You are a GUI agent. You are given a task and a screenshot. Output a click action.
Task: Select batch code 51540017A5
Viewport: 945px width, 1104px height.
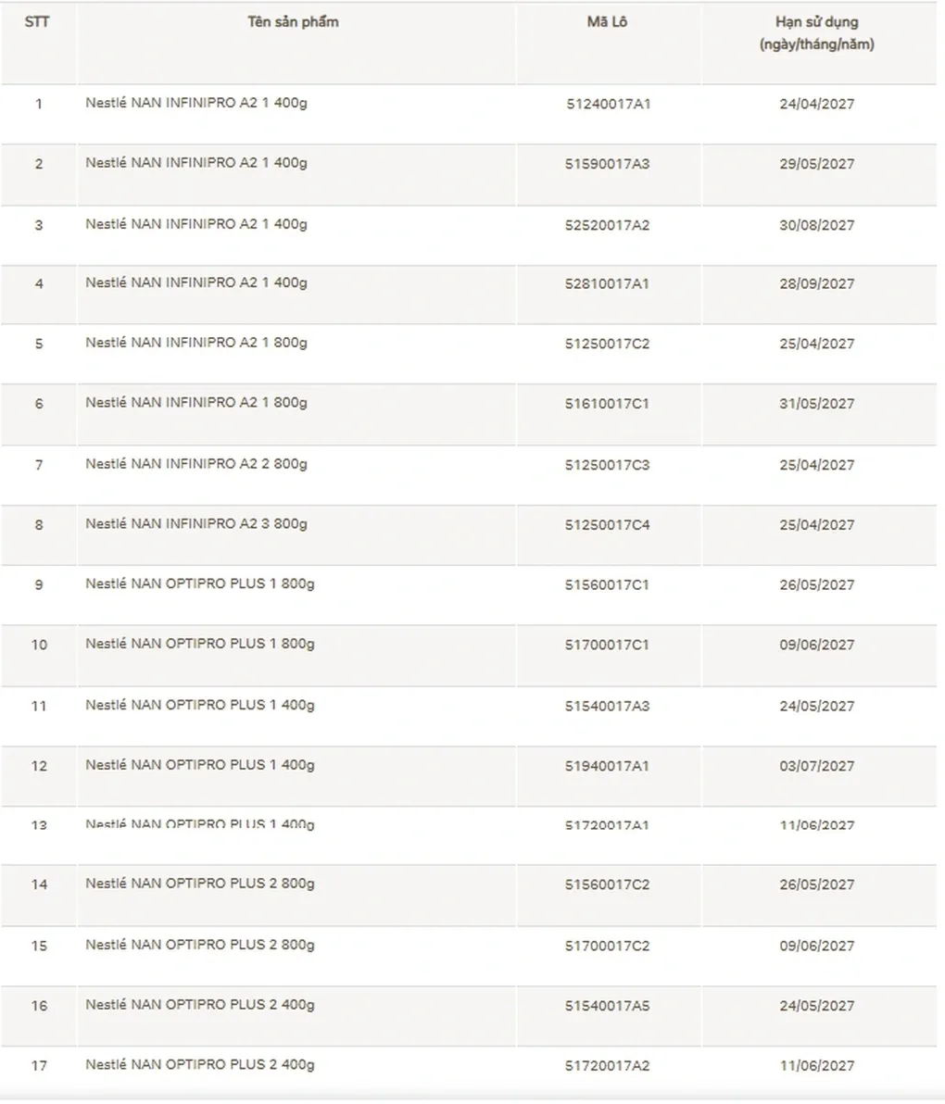(x=608, y=1006)
